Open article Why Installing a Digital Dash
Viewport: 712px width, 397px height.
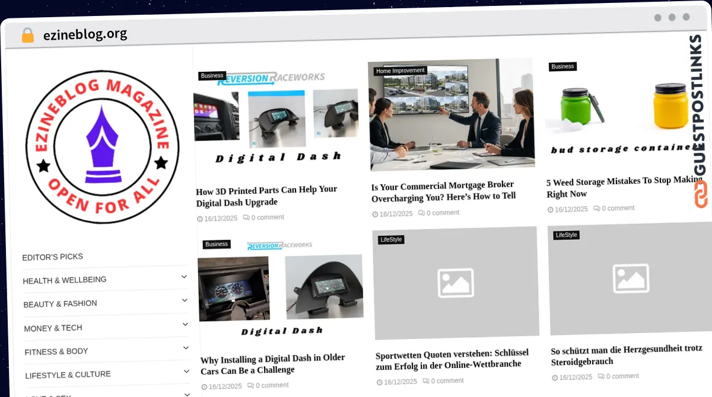(x=273, y=364)
